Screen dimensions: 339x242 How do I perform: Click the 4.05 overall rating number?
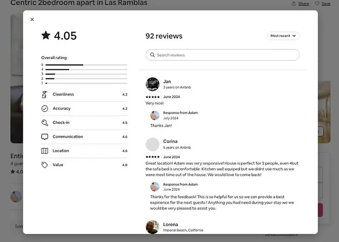click(65, 36)
